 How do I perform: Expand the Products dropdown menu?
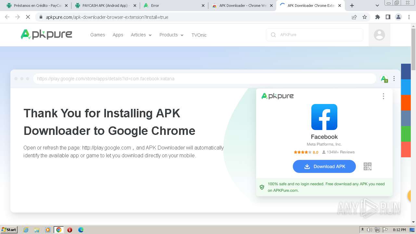pos(171,35)
